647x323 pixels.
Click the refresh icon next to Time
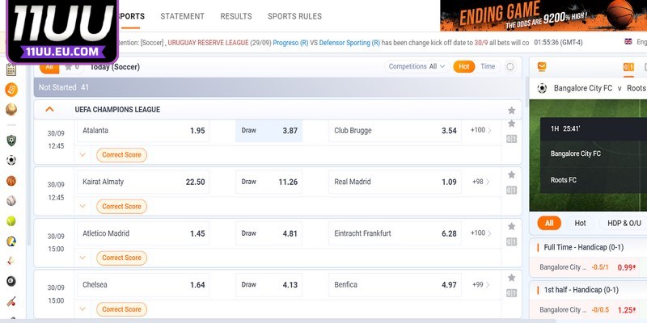[x=510, y=67]
